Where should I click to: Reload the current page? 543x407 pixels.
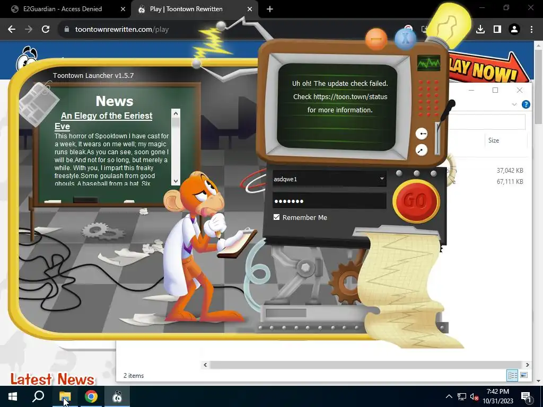tap(46, 30)
